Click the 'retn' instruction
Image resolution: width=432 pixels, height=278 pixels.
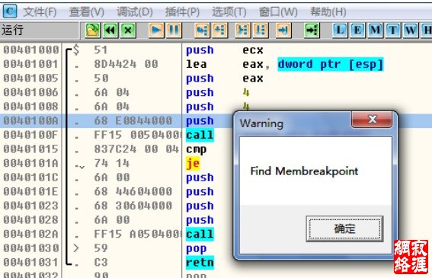click(x=200, y=262)
